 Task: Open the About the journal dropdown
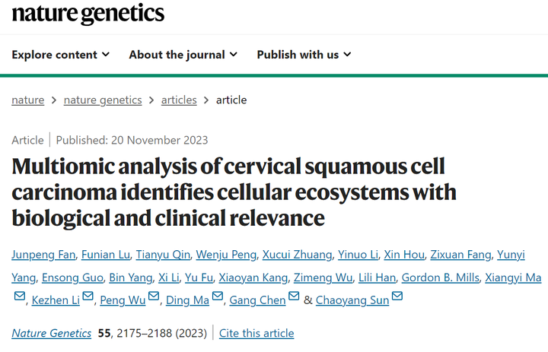pyautogui.click(x=183, y=55)
